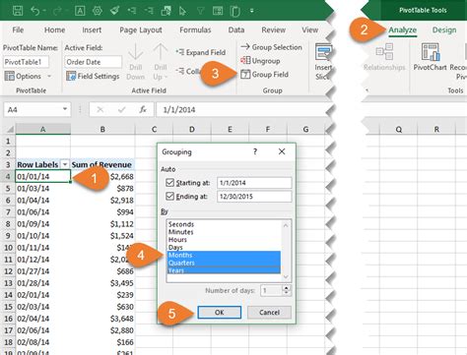The width and height of the screenshot is (467, 355).
Task: Click Group Selection
Action: [271, 47]
